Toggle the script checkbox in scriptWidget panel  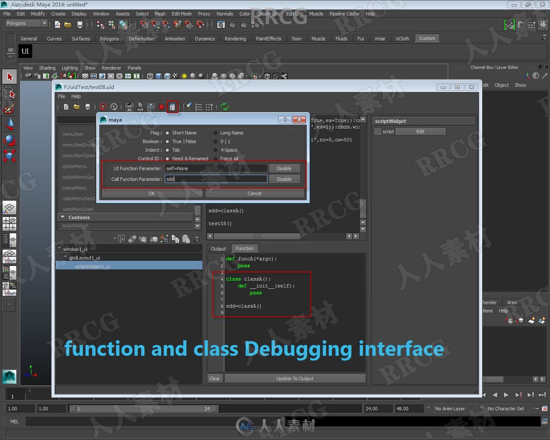pyautogui.click(x=378, y=131)
